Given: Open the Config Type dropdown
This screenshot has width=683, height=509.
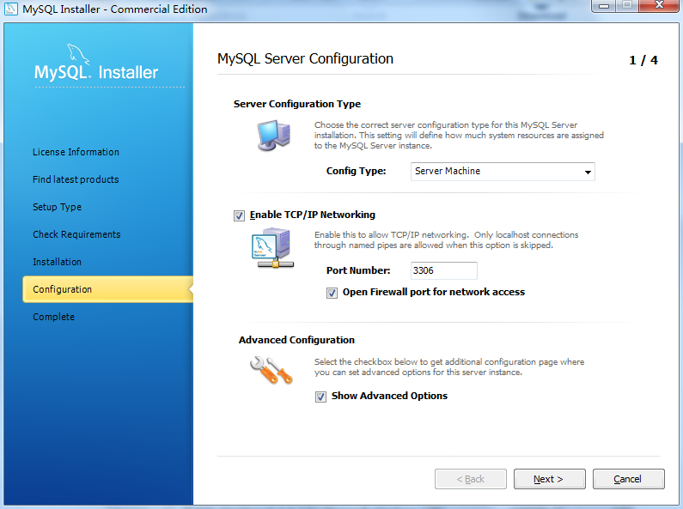Looking at the screenshot, I should click(503, 172).
